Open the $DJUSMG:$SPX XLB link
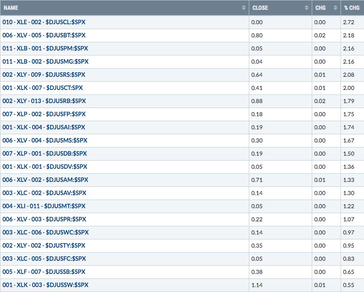Viewport: 364px width, 292px height. coord(46,62)
